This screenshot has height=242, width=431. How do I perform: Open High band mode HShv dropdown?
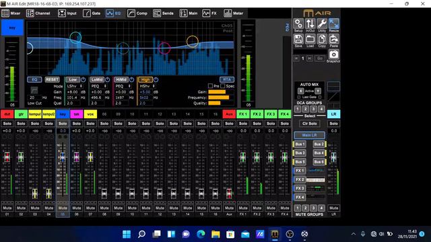point(147,86)
